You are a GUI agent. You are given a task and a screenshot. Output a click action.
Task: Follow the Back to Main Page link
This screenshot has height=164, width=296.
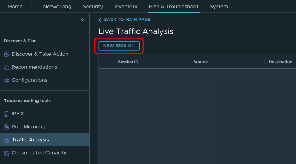click(127, 20)
